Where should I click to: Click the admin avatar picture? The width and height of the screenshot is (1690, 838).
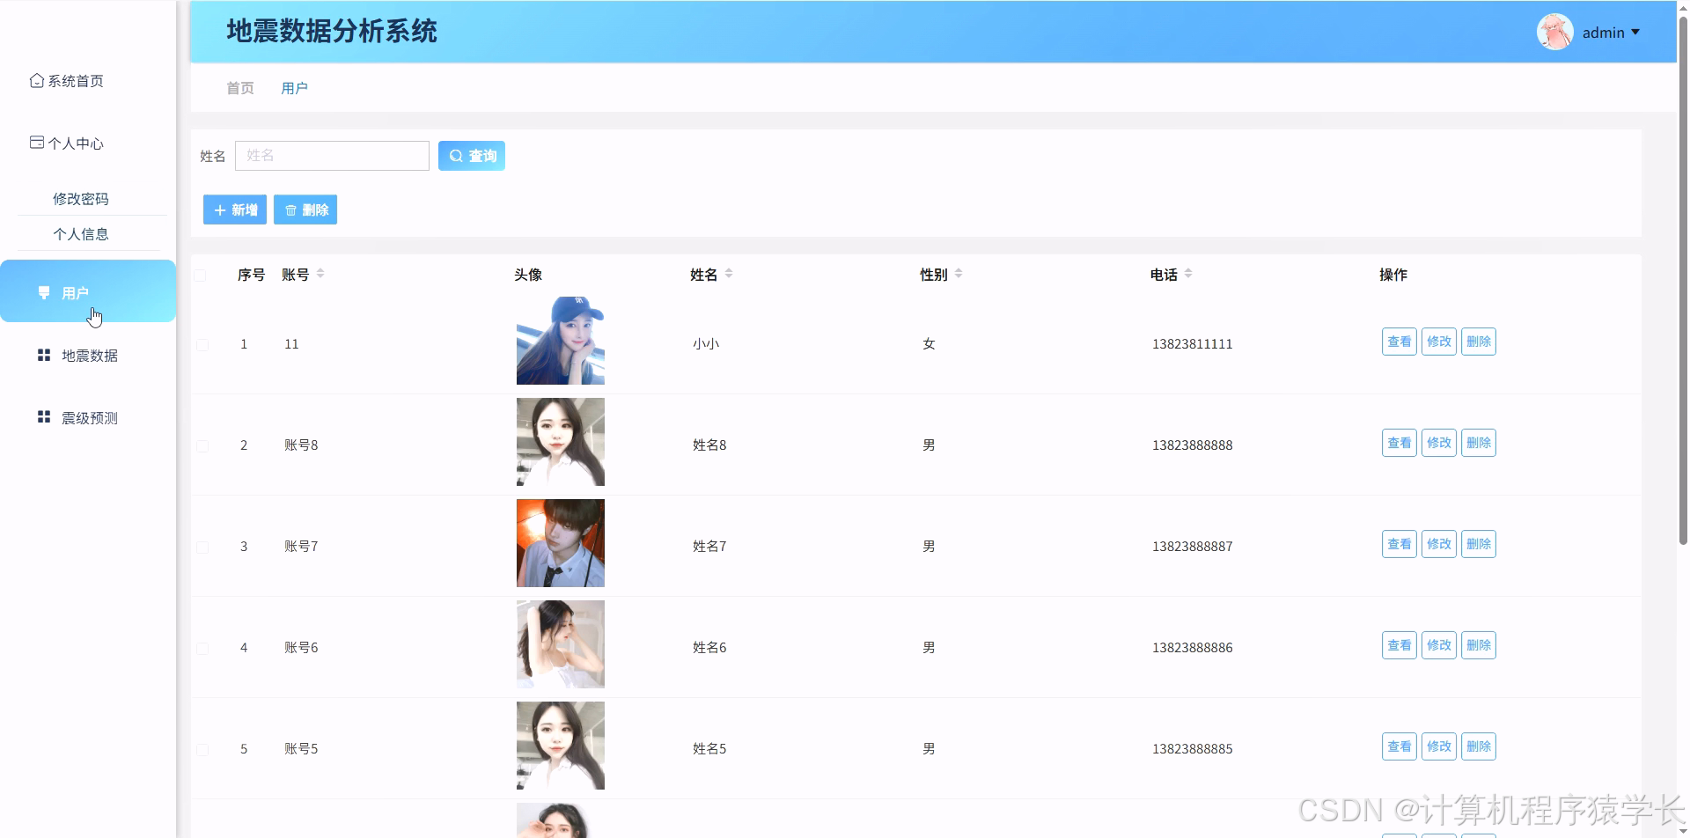pyautogui.click(x=1555, y=32)
